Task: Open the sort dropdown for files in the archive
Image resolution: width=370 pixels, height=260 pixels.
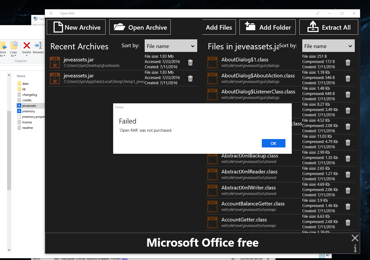Action: [x=329, y=46]
